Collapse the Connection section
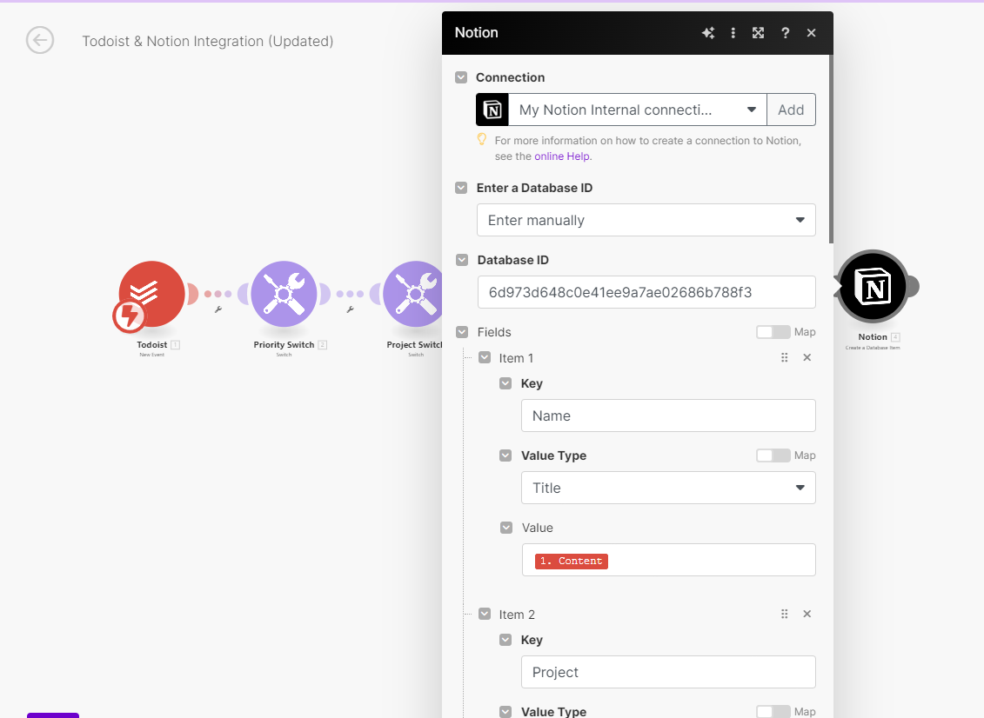Viewport: 984px width, 718px height. (x=461, y=77)
